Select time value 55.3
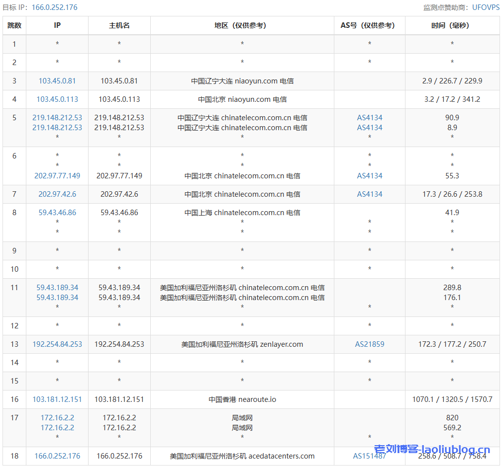The image size is (503, 468). coord(452,176)
